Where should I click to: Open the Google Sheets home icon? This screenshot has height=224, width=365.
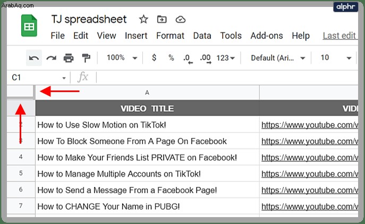pos(29,26)
